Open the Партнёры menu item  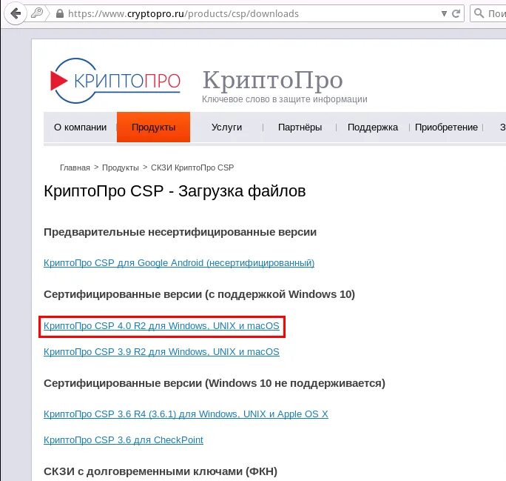click(300, 127)
